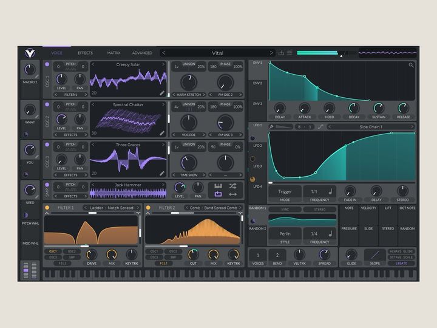This screenshot has width=437, height=328.
Task: Click the Vital logo icon
Action: 30,53
